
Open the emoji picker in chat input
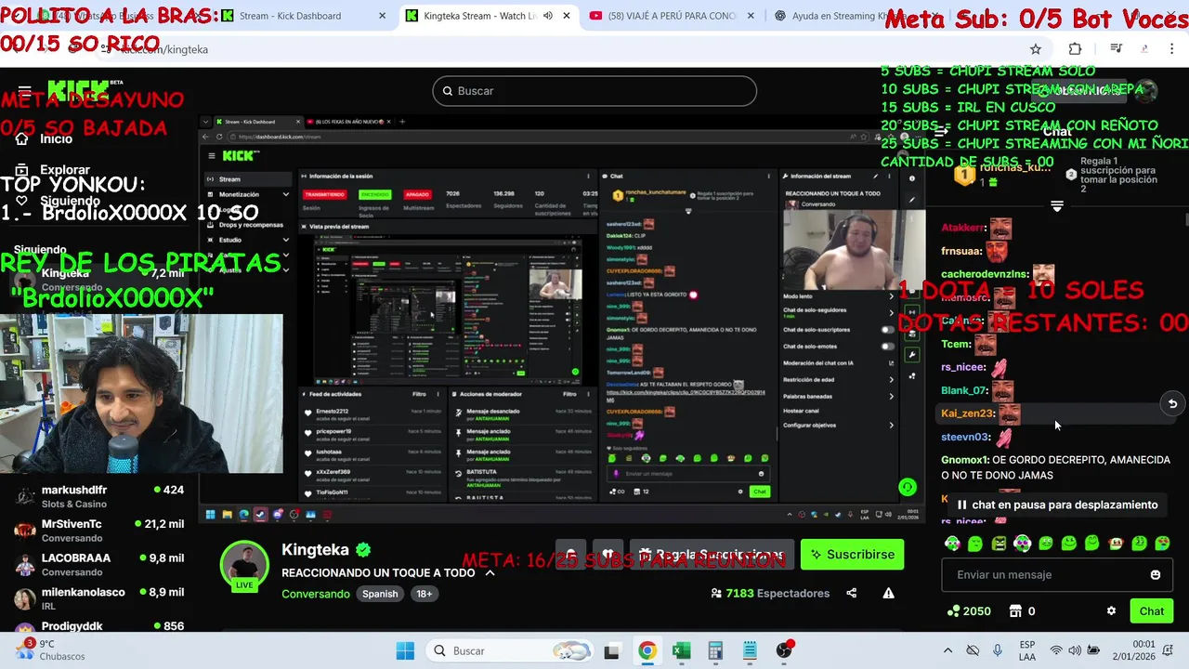point(1156,574)
